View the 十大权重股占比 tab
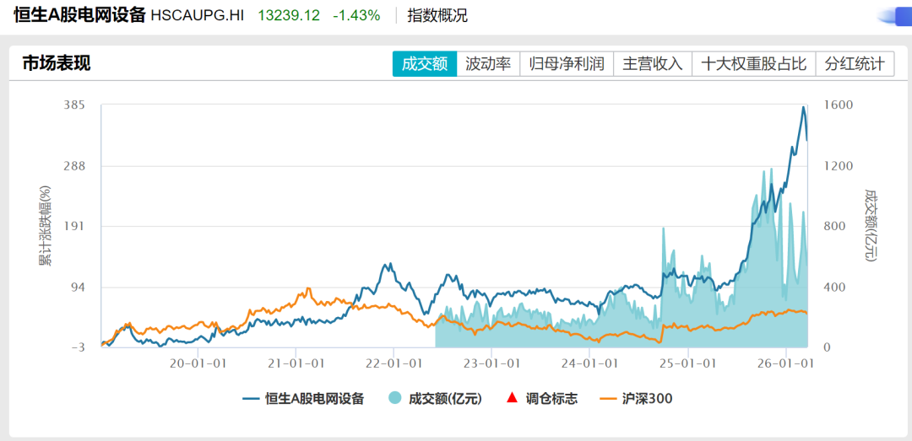Image resolution: width=912 pixels, height=441 pixels. (x=754, y=64)
